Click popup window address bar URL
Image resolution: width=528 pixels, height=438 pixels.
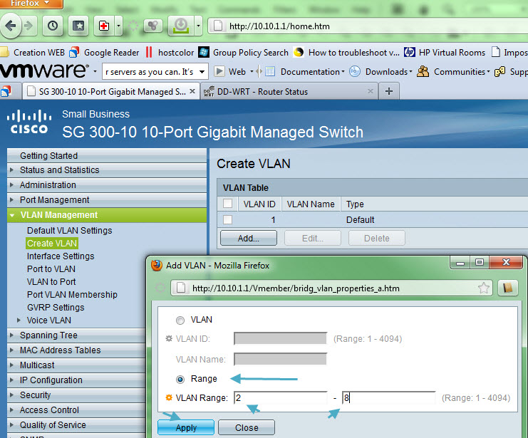coord(296,288)
